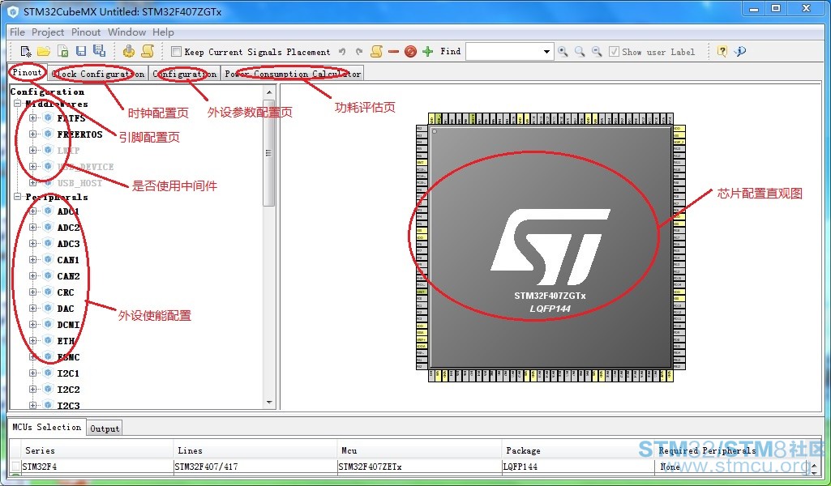Screen dimensions: 831x486
Task: Click the Load Project folder icon
Action: (44, 51)
